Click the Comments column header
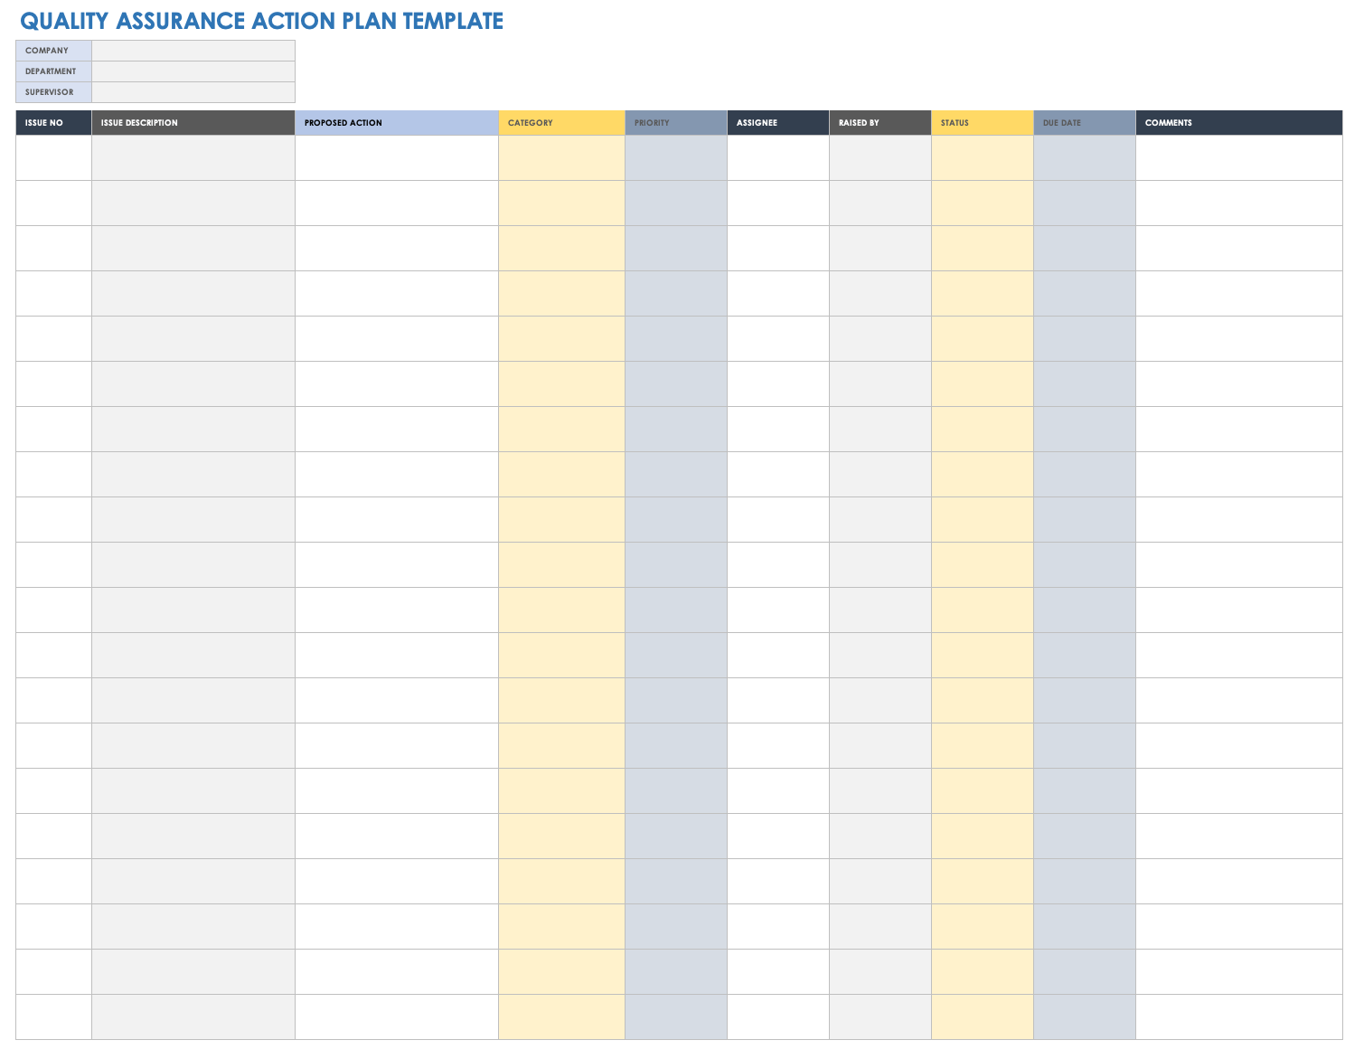This screenshot has height=1059, width=1364. pos(1238,123)
